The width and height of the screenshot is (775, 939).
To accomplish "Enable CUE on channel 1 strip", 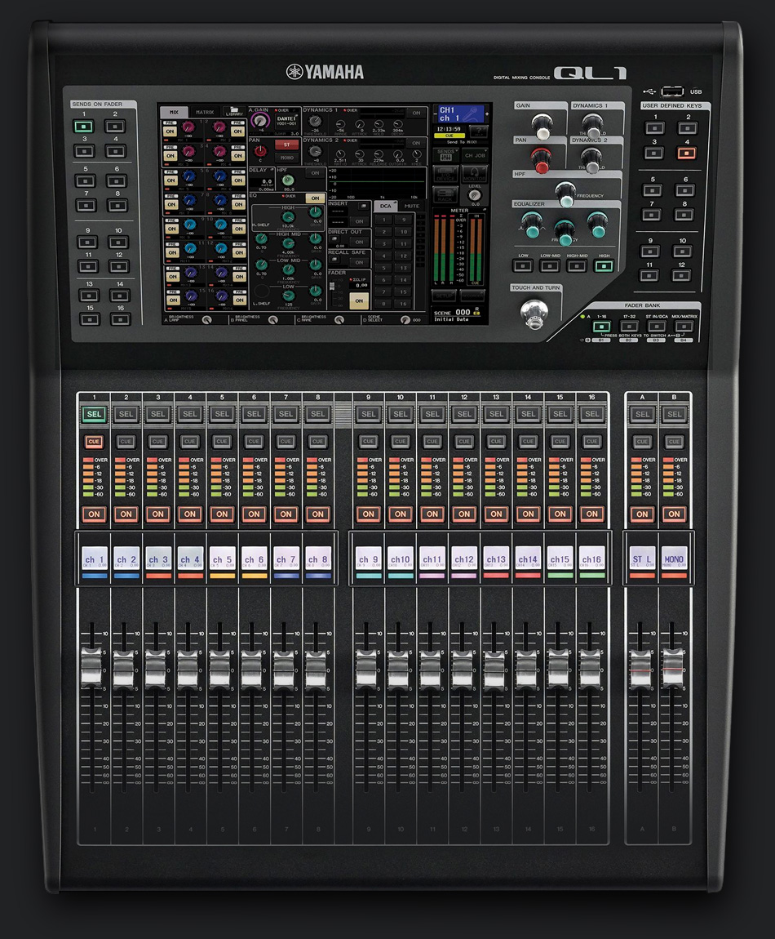I will 94,442.
